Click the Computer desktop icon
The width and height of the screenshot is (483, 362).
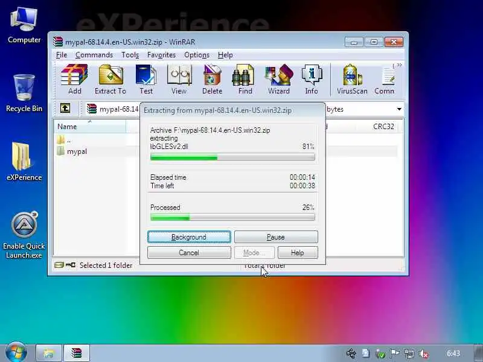24,26
